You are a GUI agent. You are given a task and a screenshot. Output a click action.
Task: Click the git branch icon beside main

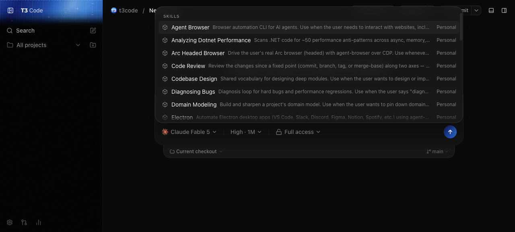[x=429, y=152]
